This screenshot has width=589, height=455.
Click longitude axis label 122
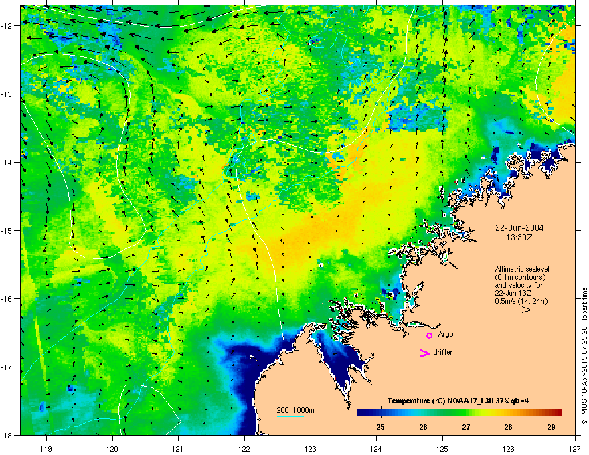(244, 448)
